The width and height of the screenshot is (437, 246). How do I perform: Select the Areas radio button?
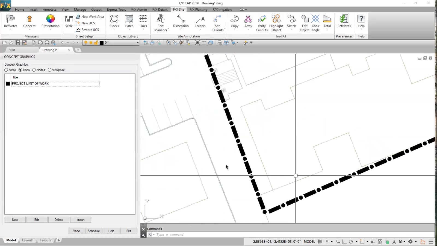(6, 70)
